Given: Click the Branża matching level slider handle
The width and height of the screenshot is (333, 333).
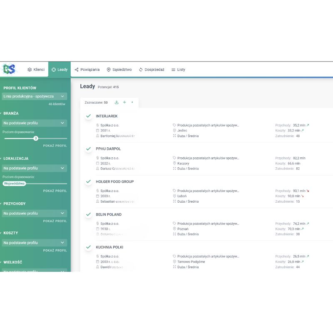Looking at the screenshot, I should (x=36, y=138).
